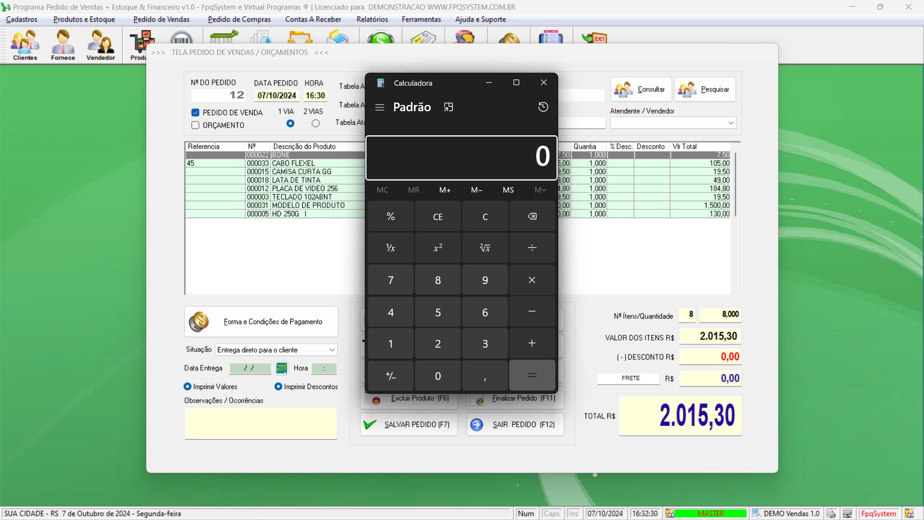The height and width of the screenshot is (520, 924).
Task: Open the Contas A Receber menu
Action: click(x=313, y=19)
